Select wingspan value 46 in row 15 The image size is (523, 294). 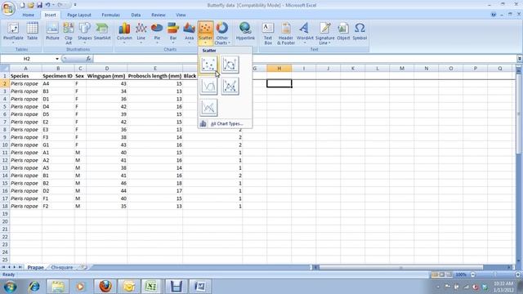click(x=107, y=183)
